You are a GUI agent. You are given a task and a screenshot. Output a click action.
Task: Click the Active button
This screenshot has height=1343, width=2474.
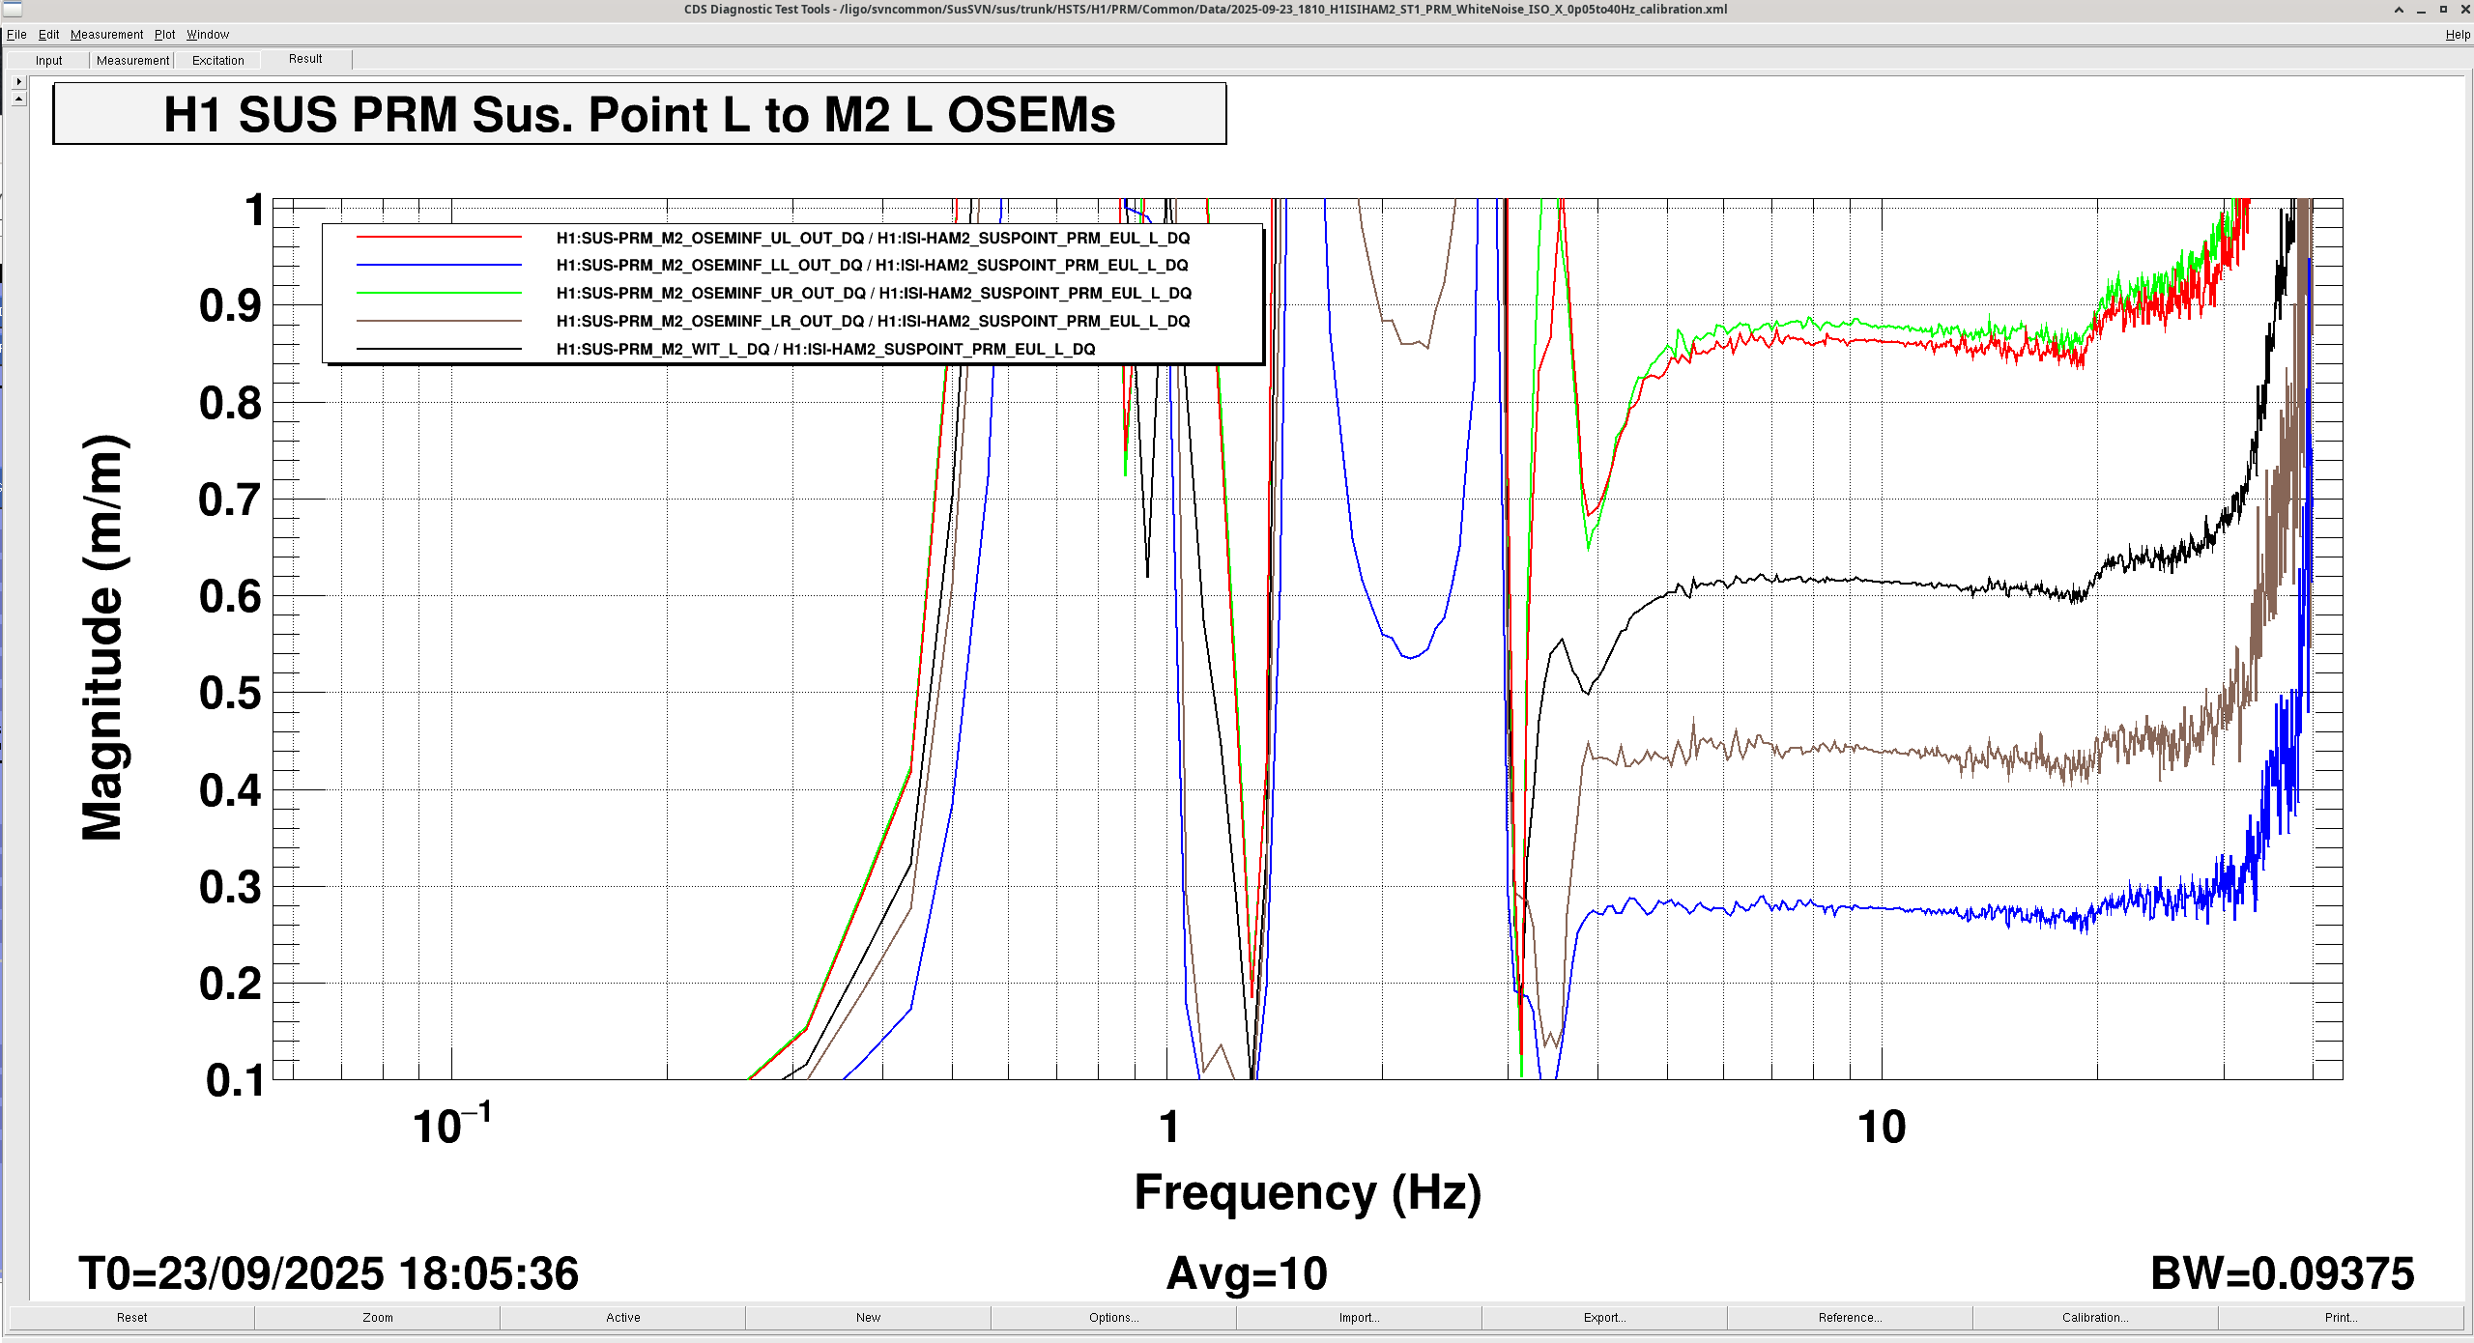coord(623,1318)
